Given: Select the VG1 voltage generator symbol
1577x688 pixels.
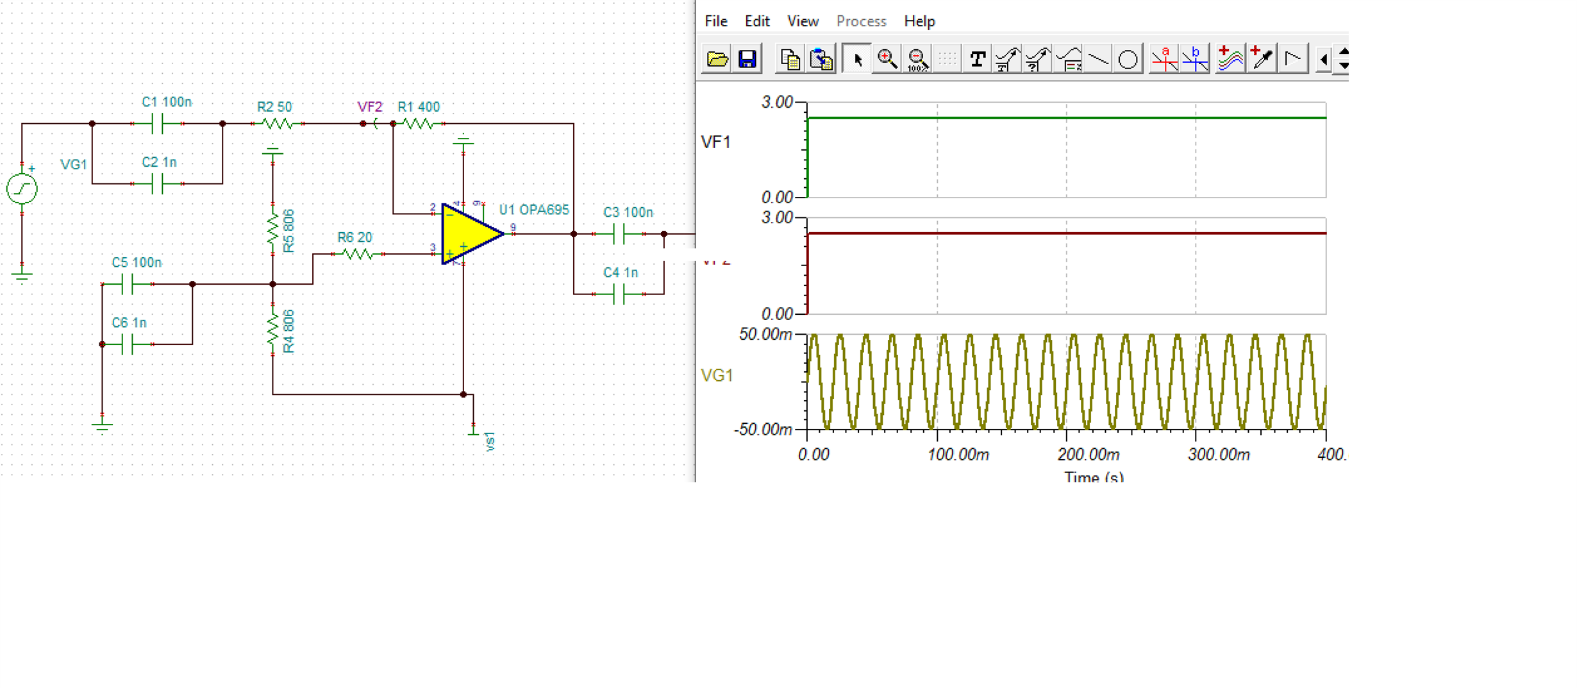Looking at the screenshot, I should click(22, 189).
